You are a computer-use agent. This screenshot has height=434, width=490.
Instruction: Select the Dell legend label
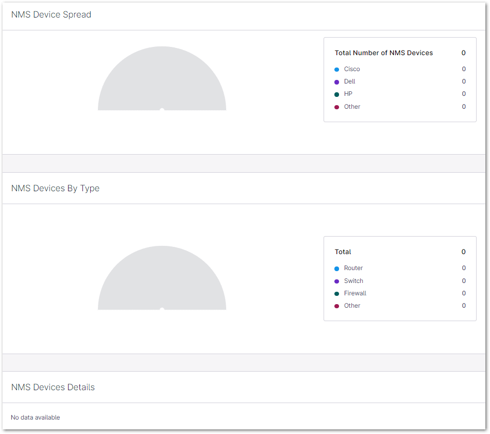349,81
